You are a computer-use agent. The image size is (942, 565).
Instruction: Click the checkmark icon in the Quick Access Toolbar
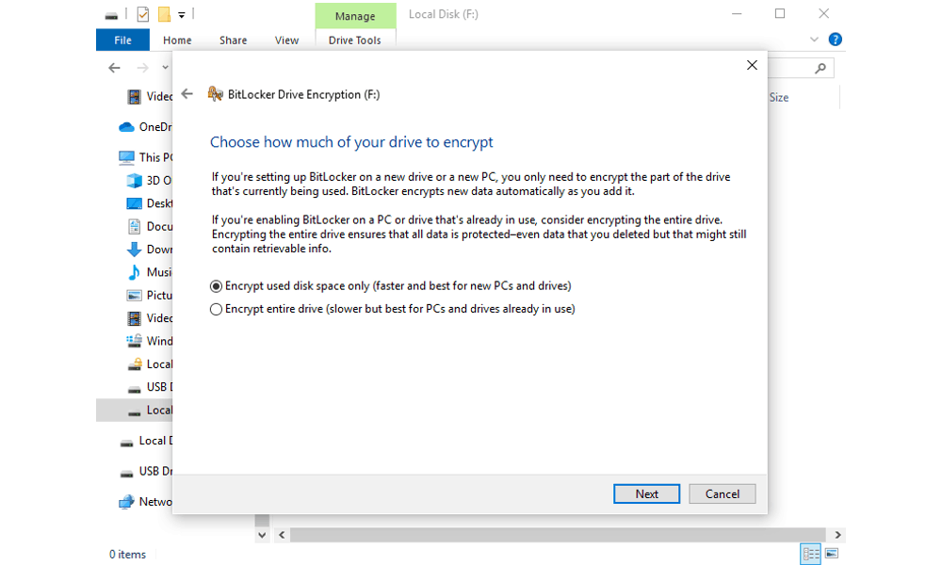click(x=143, y=14)
